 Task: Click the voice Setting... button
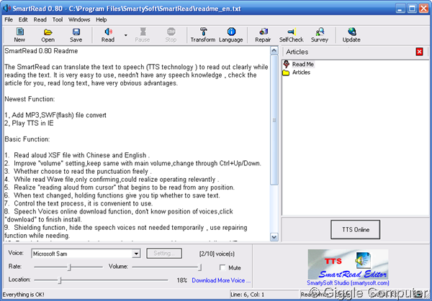pos(164,254)
